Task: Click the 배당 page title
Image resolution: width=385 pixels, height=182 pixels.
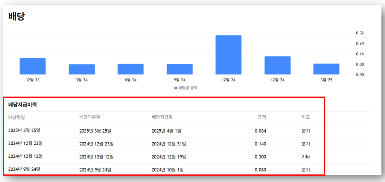Action: [17, 17]
